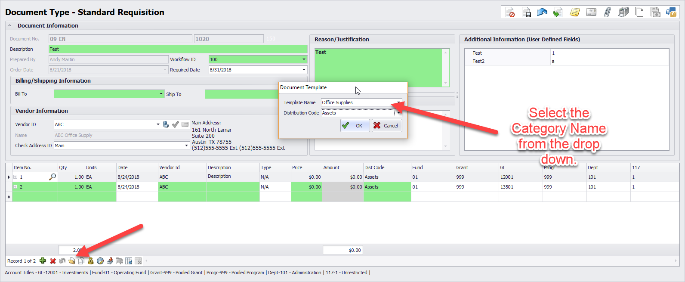
Task: Expand row 1 with the plus box
Action: click(15, 177)
